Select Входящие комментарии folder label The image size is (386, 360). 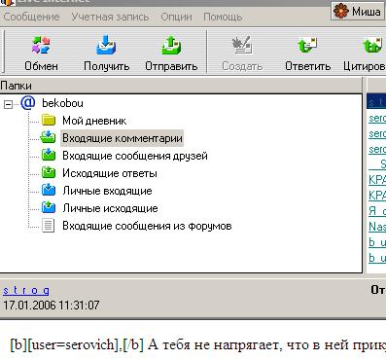pos(123,138)
